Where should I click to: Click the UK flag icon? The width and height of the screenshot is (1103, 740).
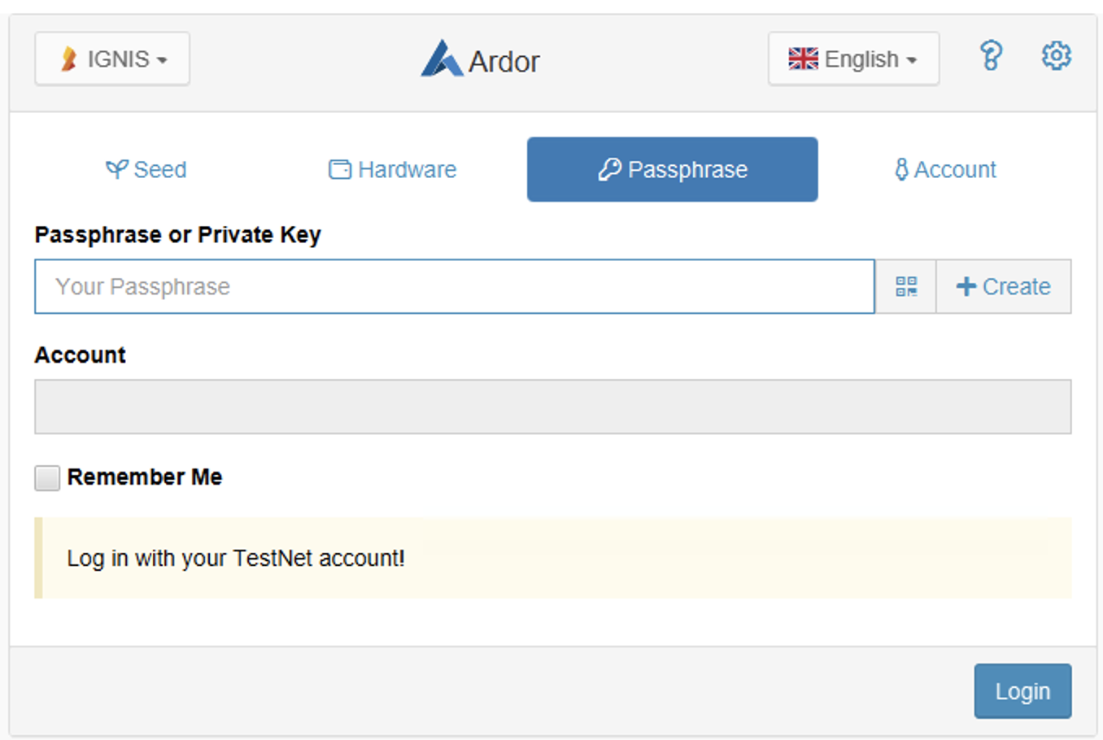803,59
